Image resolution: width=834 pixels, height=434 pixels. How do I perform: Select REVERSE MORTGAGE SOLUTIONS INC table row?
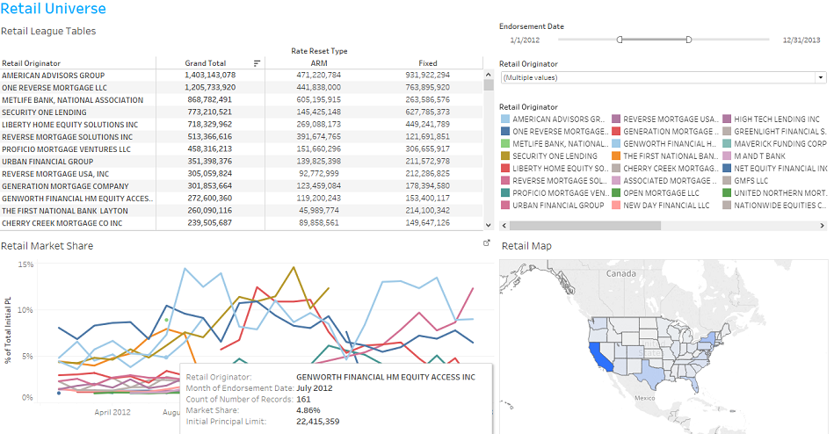click(x=242, y=137)
